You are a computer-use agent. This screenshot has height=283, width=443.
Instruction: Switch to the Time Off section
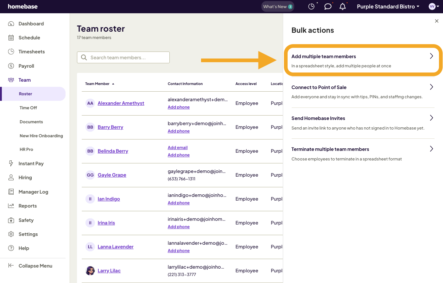(x=28, y=107)
